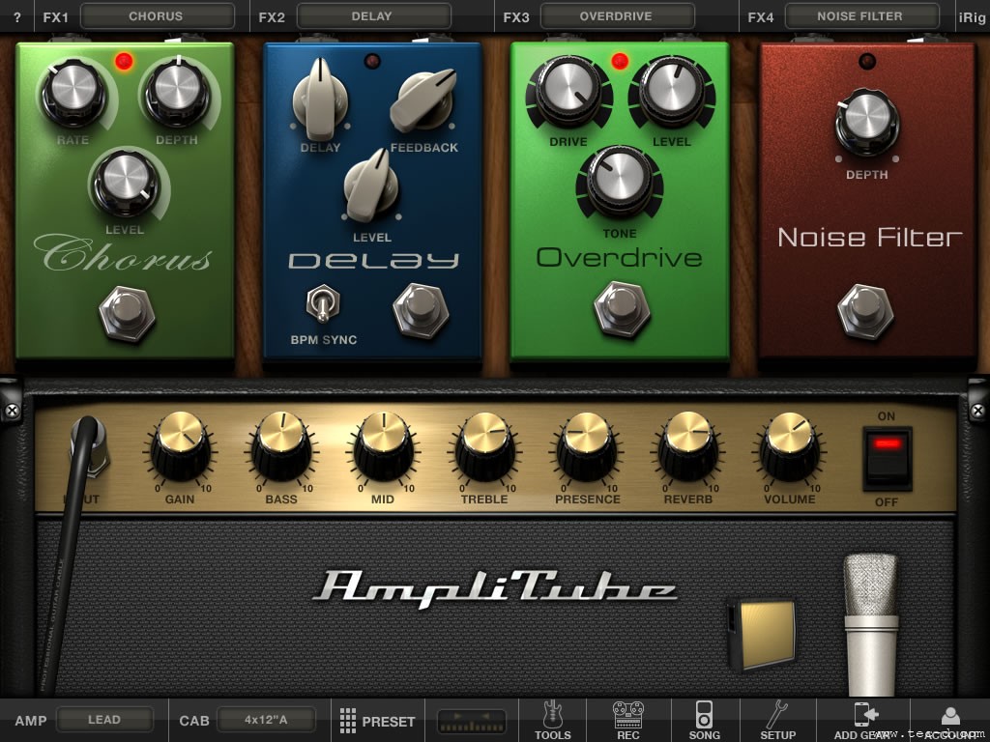The width and height of the screenshot is (990, 742).
Task: Open the Song player icon
Action: point(705,720)
